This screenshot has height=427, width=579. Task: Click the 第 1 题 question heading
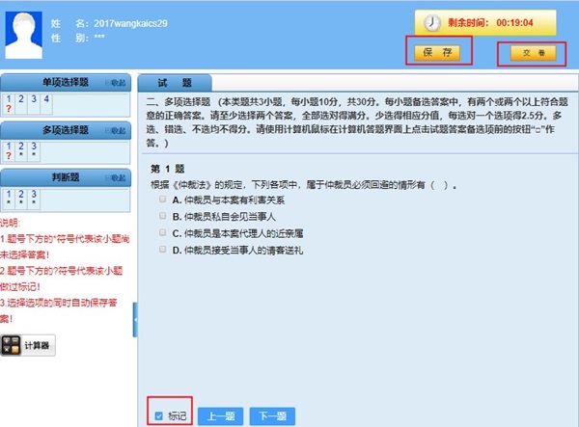click(167, 169)
